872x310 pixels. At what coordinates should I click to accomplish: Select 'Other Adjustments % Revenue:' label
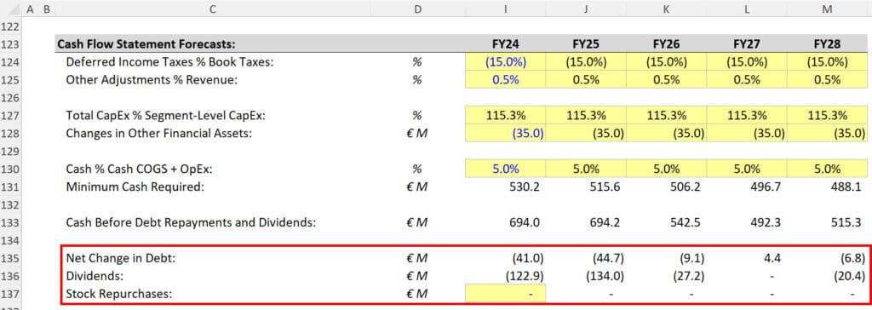152,80
